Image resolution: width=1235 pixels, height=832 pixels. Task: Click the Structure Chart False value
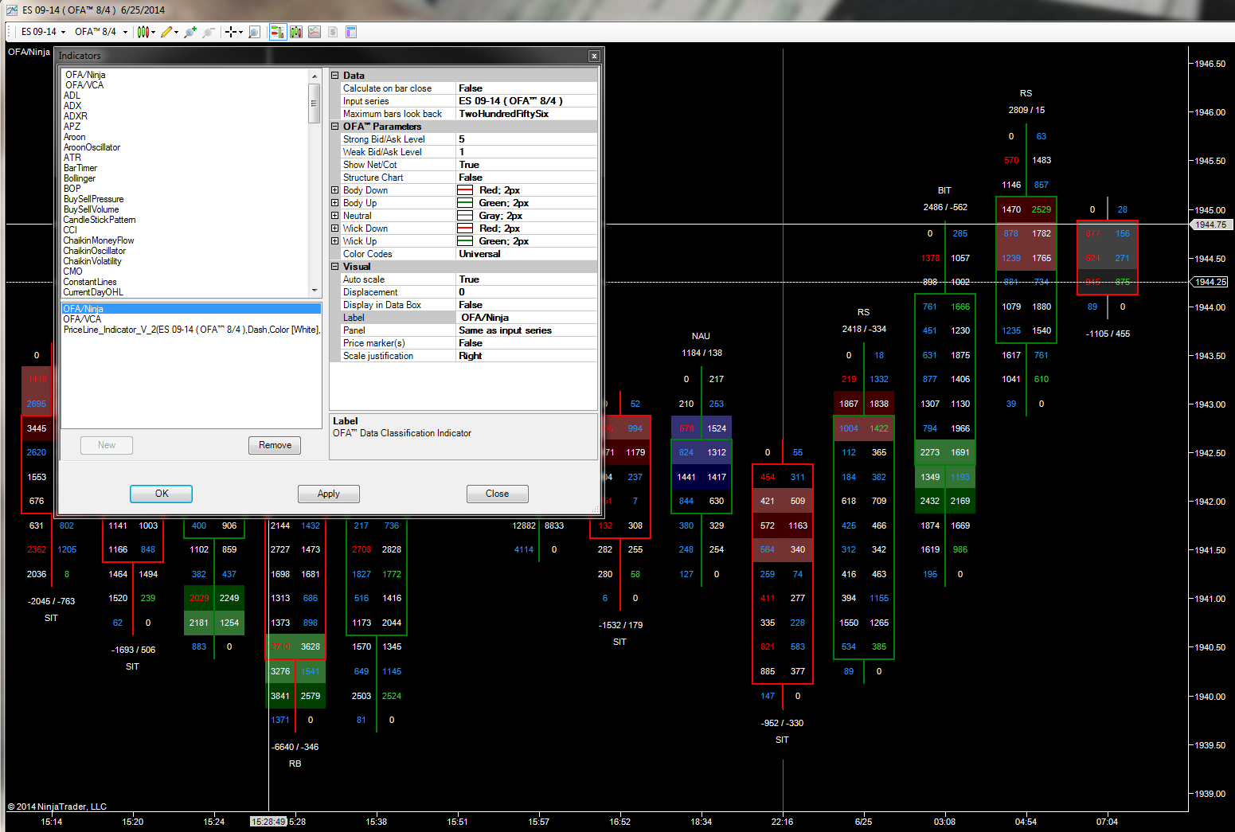pyautogui.click(x=526, y=178)
